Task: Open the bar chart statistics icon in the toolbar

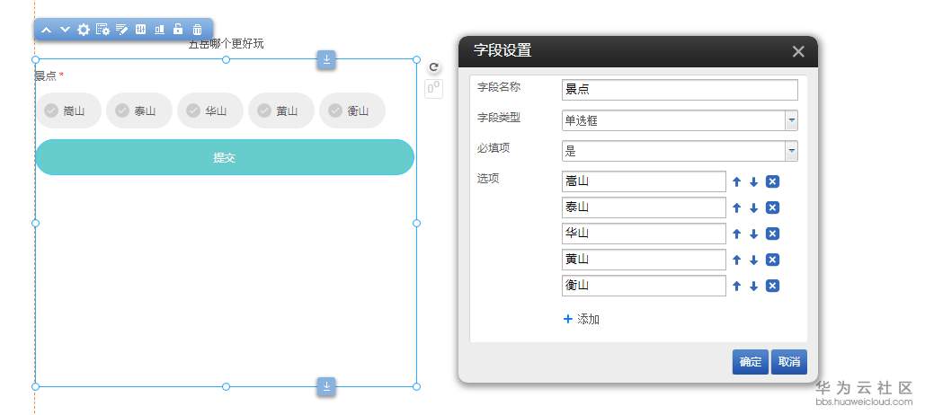Action: 159,30
